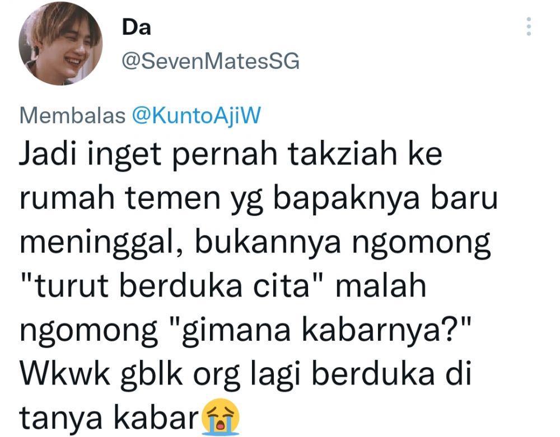Open Da's profile picture
560x437 pixels.
(60, 44)
